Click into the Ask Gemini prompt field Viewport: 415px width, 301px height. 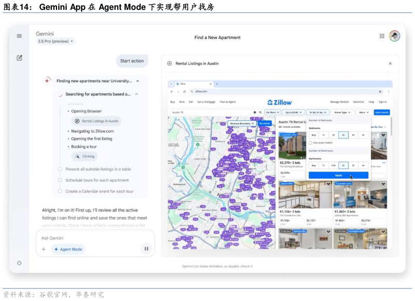tap(95, 238)
